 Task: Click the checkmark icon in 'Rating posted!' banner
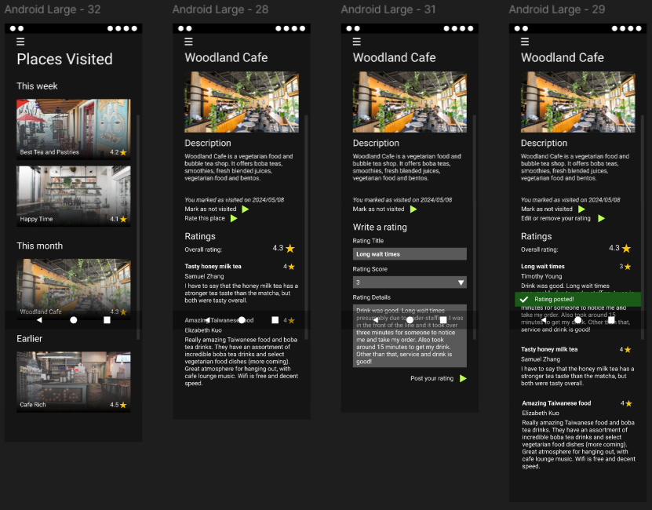[x=524, y=300]
